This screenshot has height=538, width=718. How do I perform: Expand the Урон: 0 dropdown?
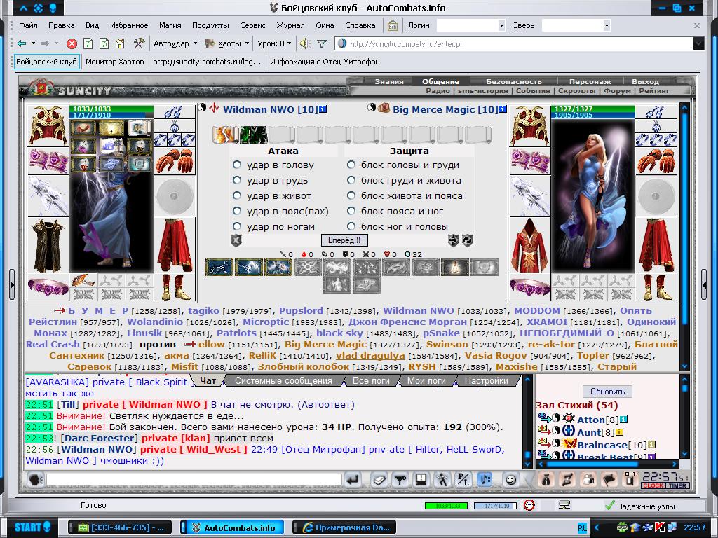pos(290,43)
